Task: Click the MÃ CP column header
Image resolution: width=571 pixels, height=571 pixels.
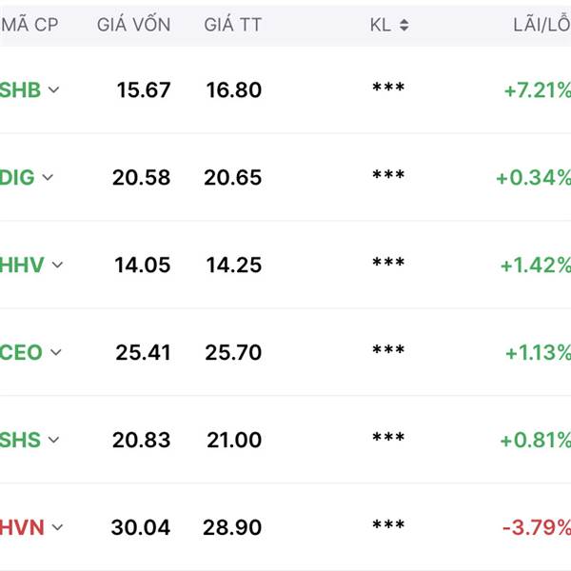Action: tap(30, 26)
